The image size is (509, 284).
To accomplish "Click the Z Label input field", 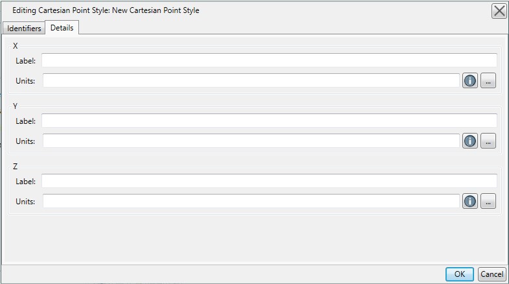I will tap(269, 181).
